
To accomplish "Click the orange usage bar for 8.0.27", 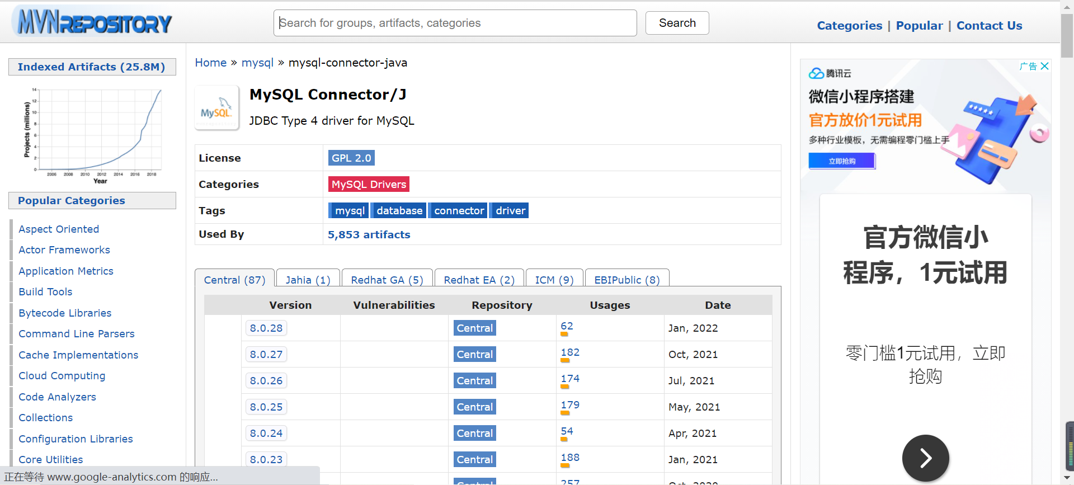I will (565, 361).
